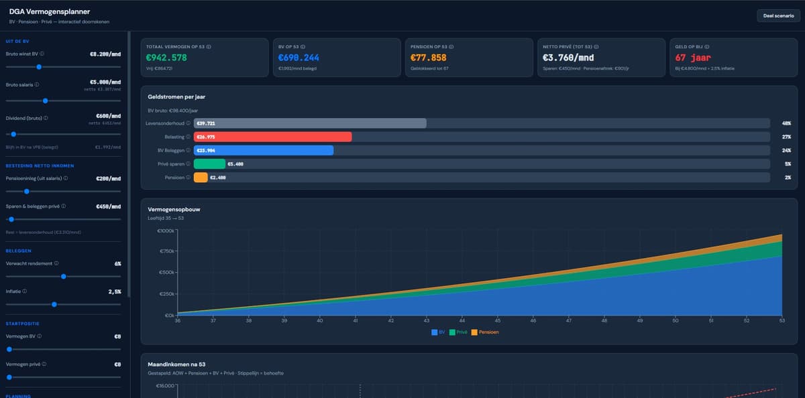This screenshot has width=805, height=398.
Task: Toggle Privé series in the chart legend
Action: click(x=459, y=332)
